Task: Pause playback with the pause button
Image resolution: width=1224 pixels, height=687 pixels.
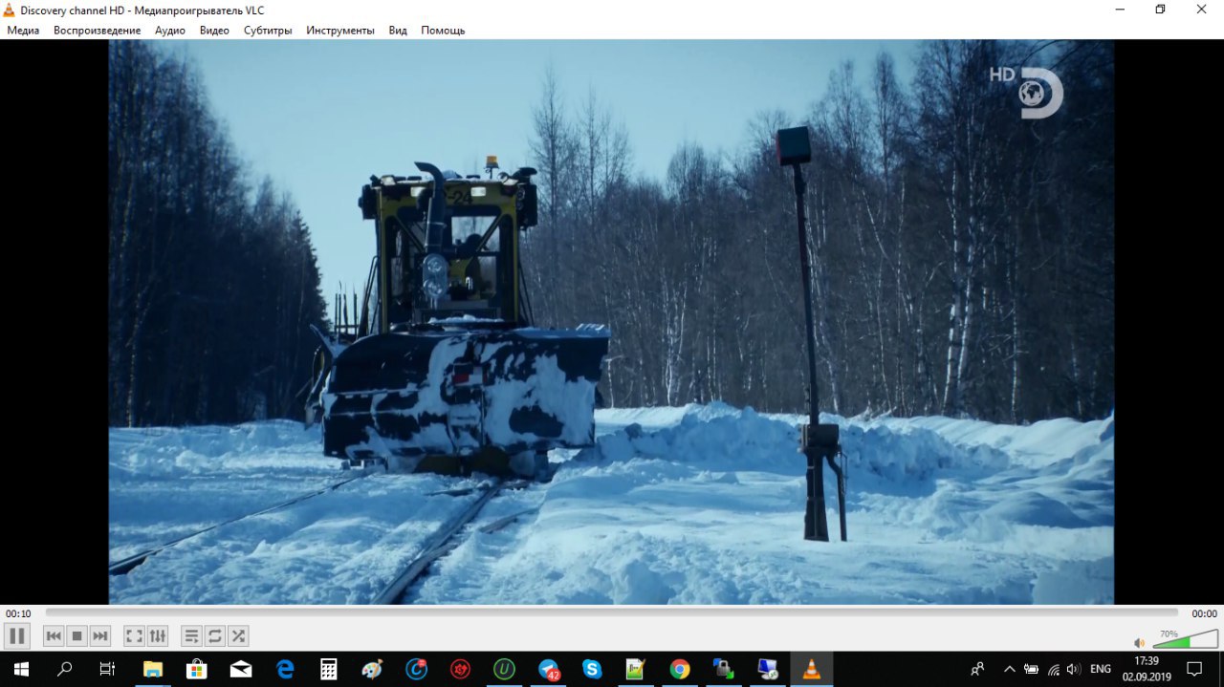Action: point(17,635)
